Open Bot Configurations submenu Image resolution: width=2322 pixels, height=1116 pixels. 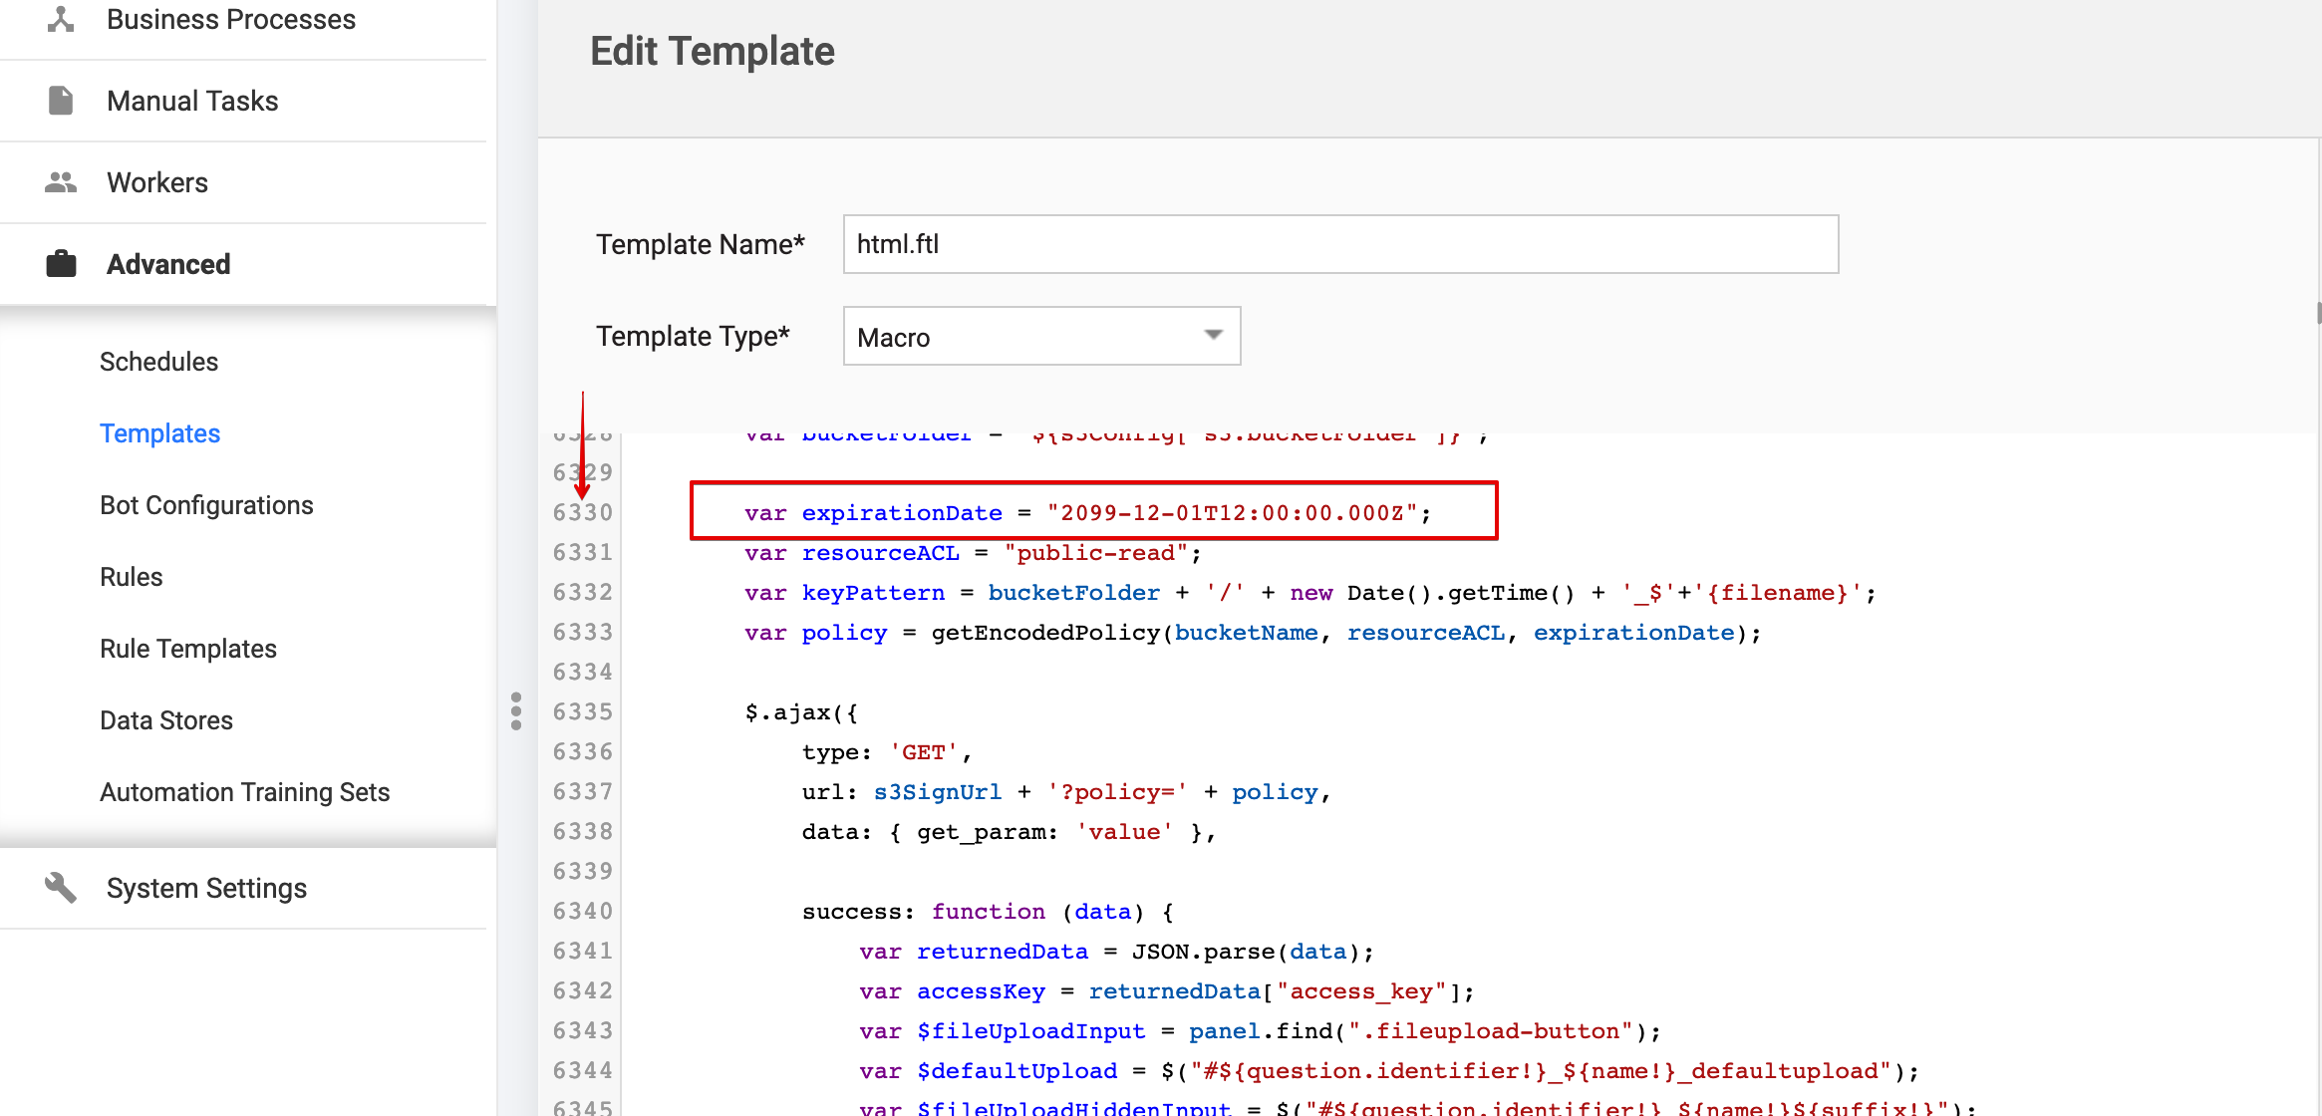(x=207, y=505)
